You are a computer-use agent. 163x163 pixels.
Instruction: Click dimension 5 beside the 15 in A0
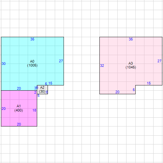46,84
